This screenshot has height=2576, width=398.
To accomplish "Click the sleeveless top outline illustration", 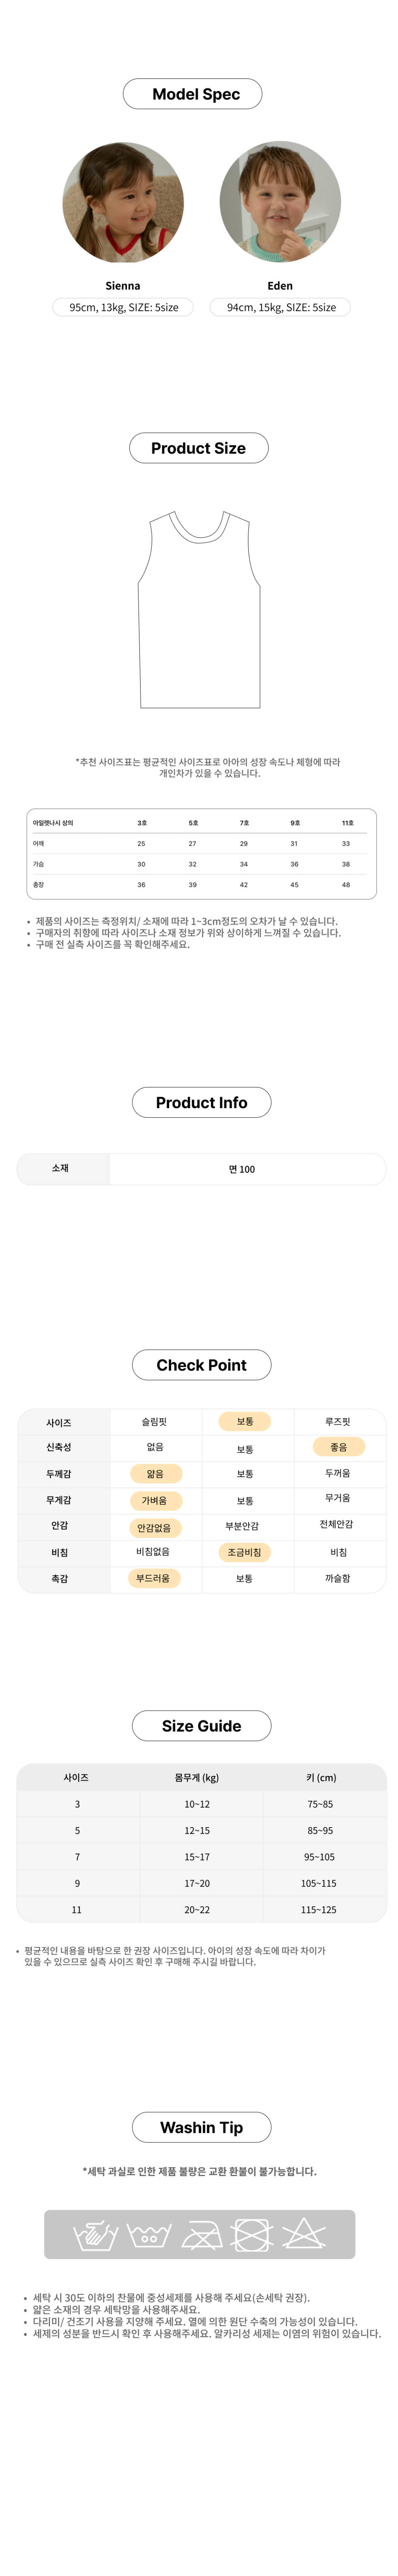I will click(x=199, y=609).
